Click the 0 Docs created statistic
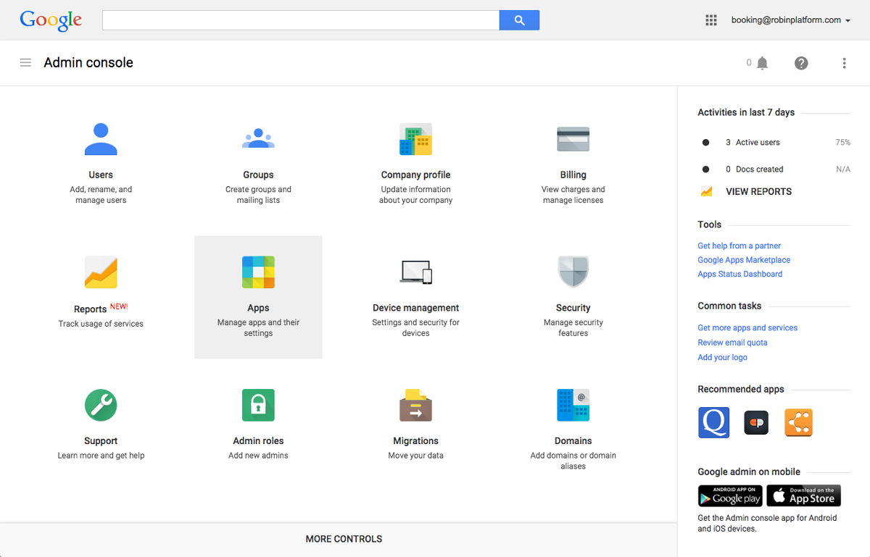The width and height of the screenshot is (870, 557). pyautogui.click(x=754, y=169)
